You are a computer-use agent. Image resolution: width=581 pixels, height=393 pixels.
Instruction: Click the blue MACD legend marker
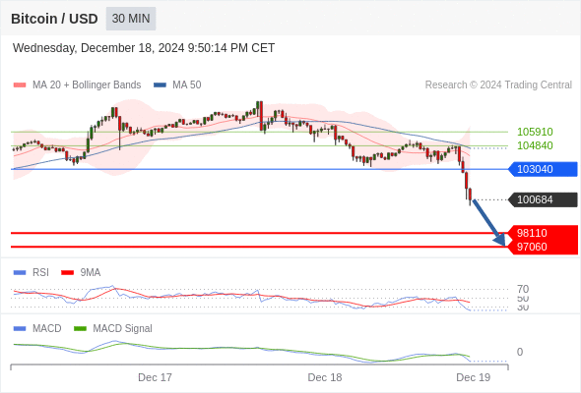(x=20, y=329)
